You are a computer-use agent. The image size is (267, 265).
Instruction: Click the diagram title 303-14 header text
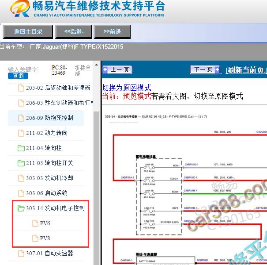[156, 116]
